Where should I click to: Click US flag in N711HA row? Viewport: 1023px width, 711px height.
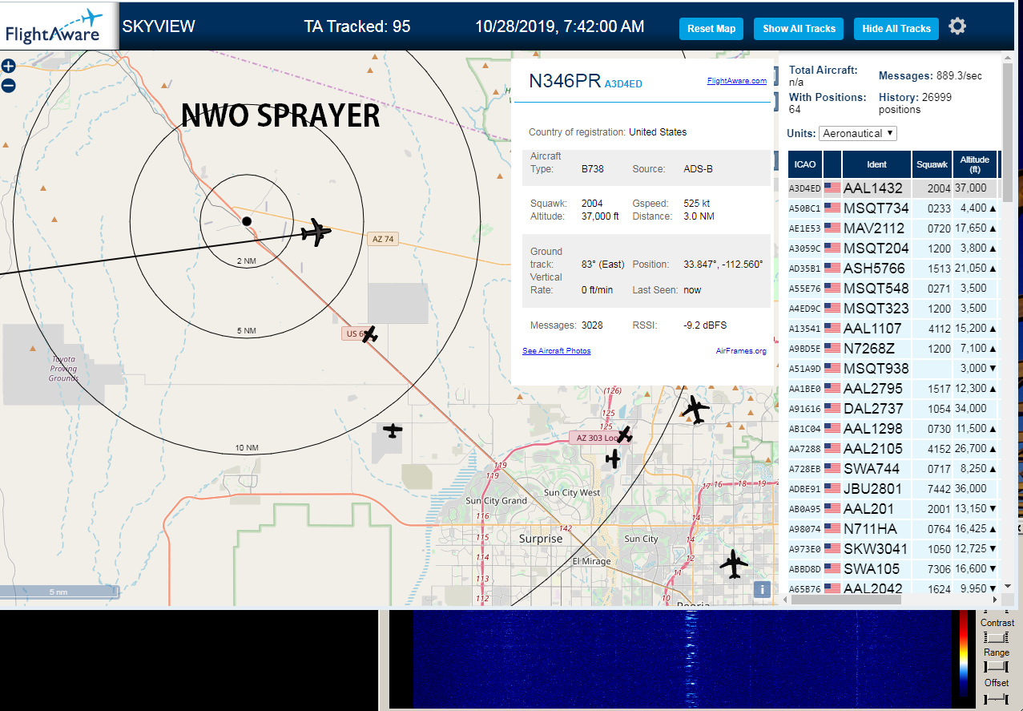point(832,529)
